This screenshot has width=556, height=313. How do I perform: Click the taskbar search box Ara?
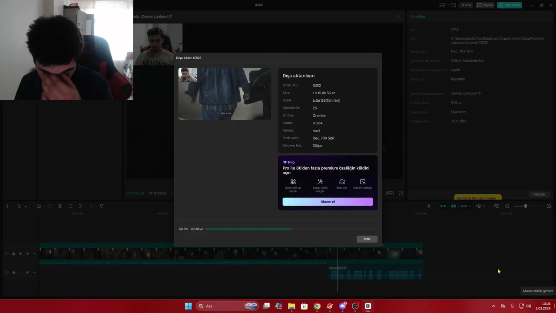(227, 306)
